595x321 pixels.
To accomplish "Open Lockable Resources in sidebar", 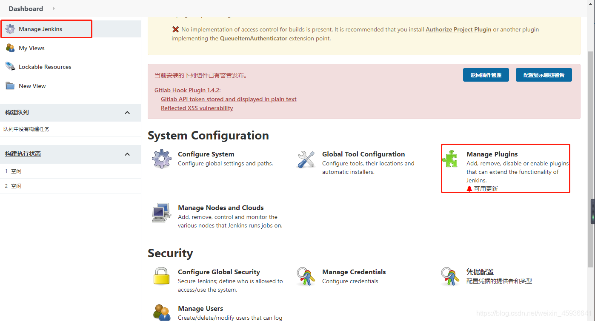I will 45,67.
